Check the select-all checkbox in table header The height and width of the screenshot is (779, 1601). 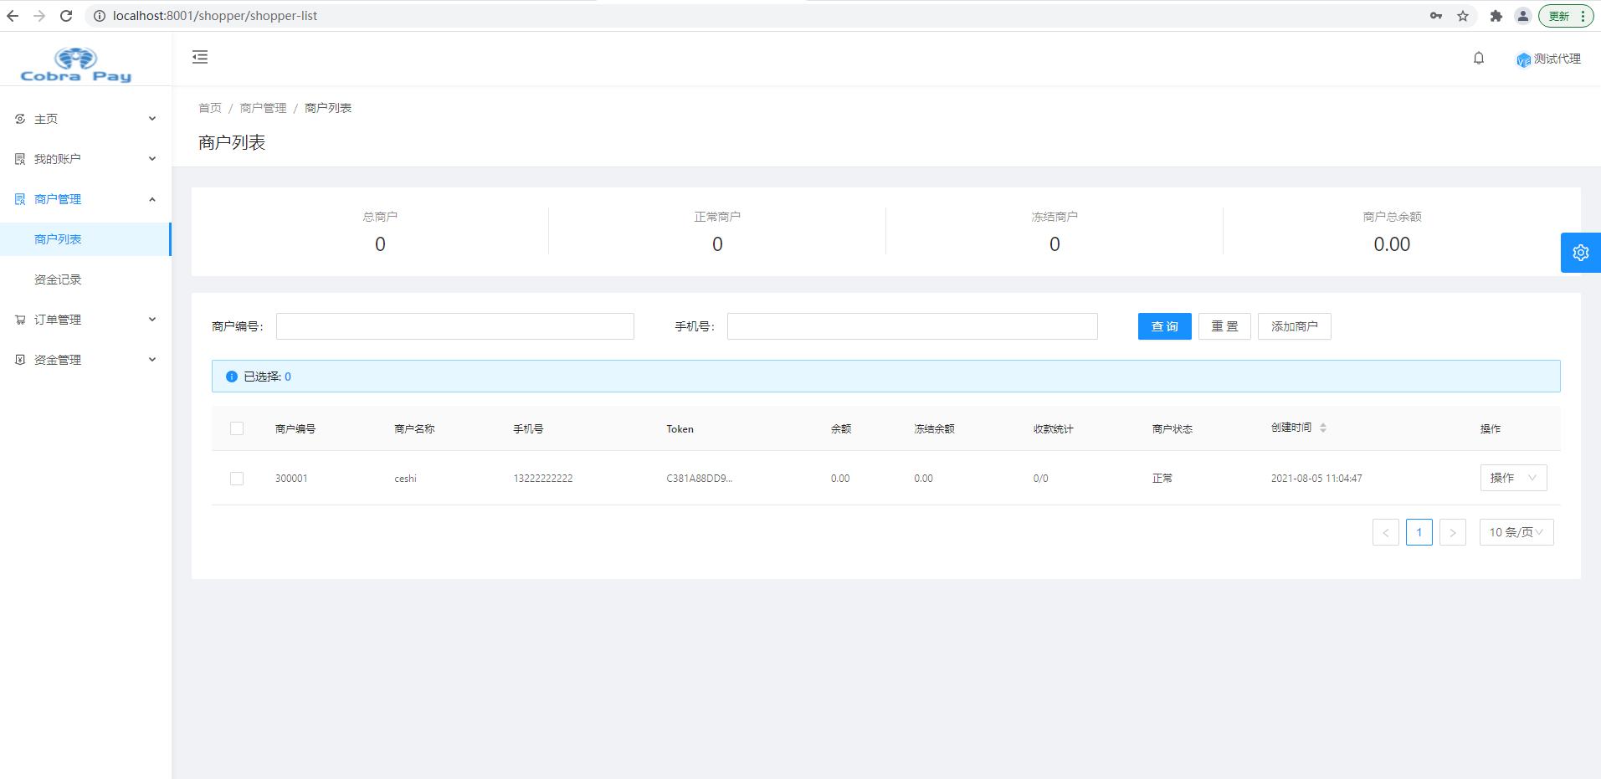point(237,428)
